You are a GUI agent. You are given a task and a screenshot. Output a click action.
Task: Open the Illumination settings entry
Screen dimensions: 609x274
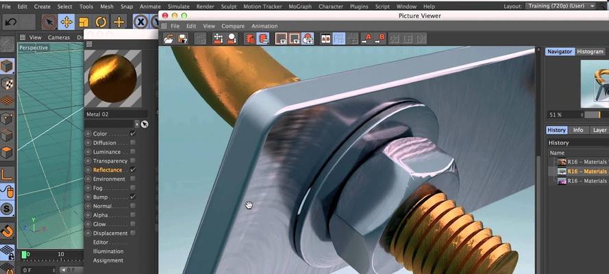pos(108,251)
